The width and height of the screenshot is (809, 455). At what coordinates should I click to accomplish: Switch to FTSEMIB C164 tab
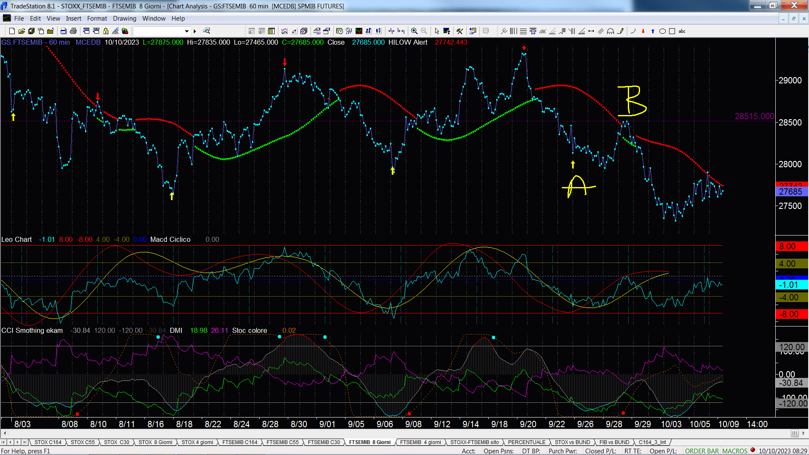click(240, 442)
